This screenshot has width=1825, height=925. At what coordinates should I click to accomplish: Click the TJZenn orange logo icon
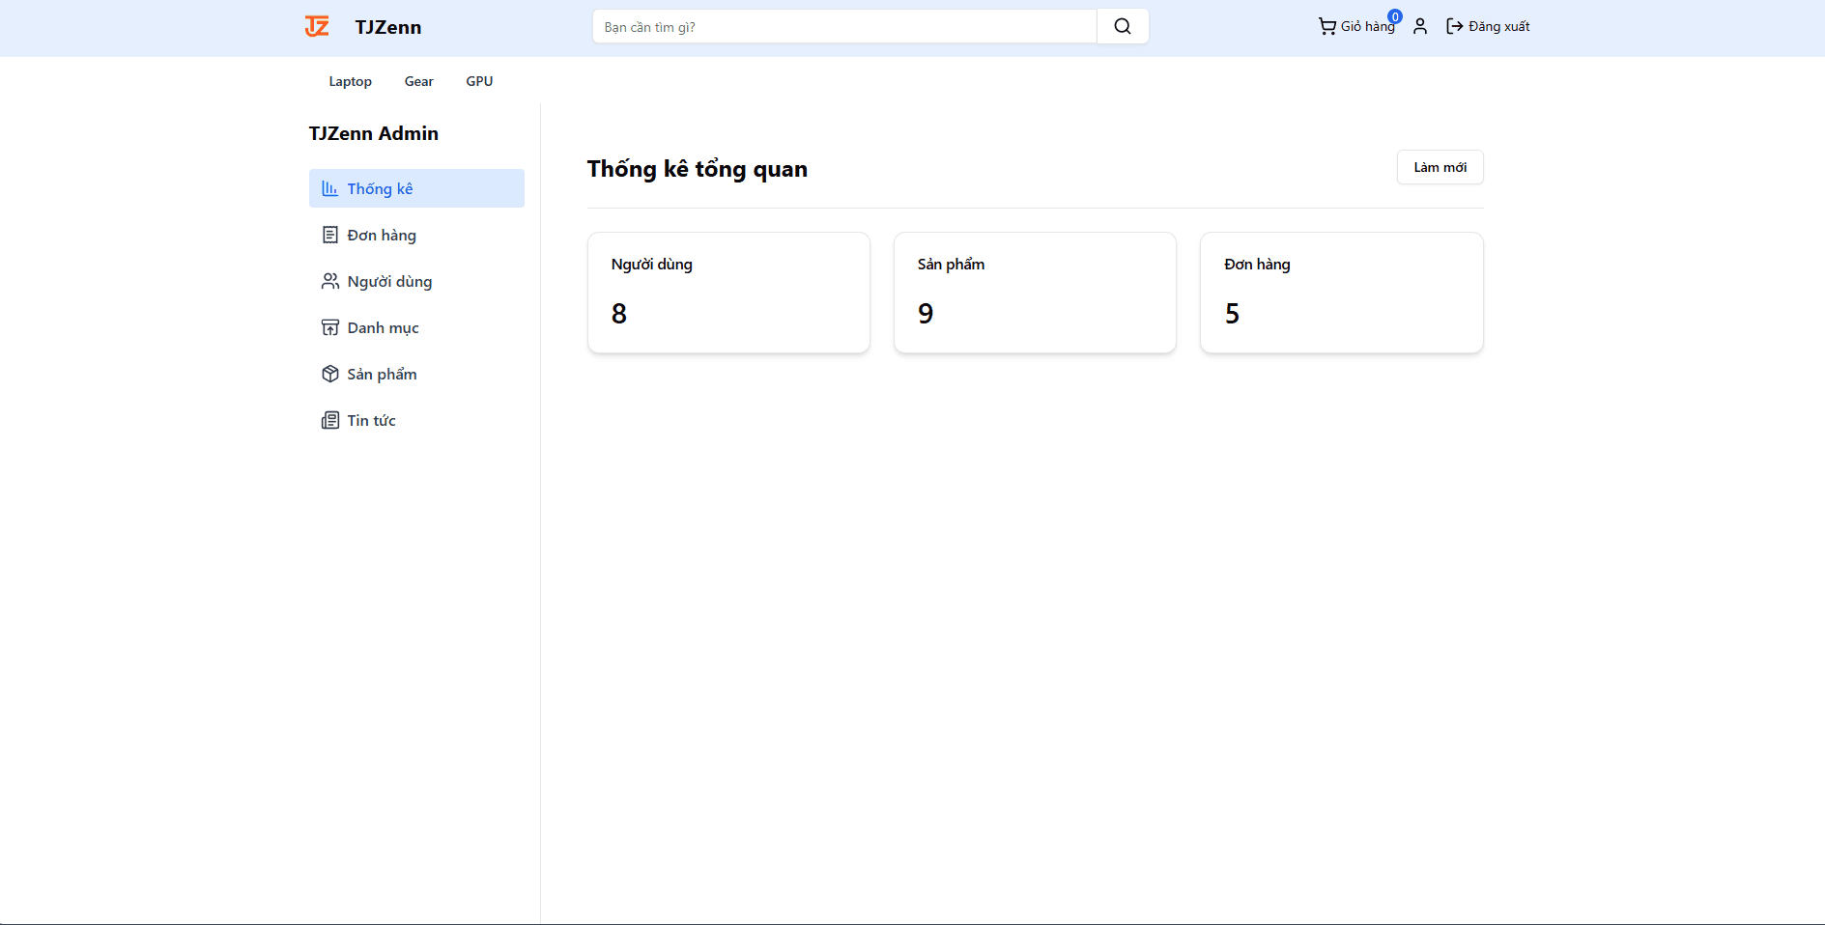(317, 27)
